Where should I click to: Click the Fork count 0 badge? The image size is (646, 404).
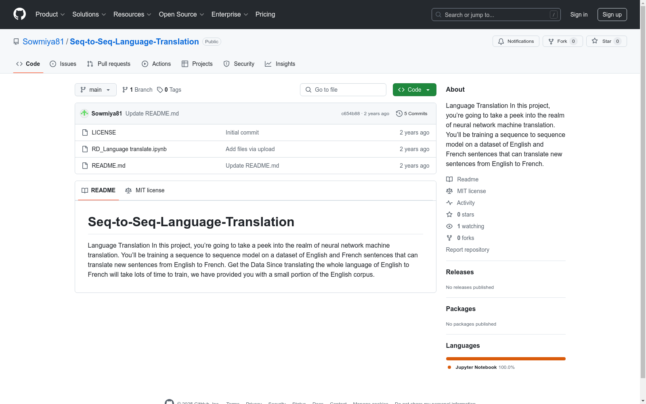click(573, 41)
